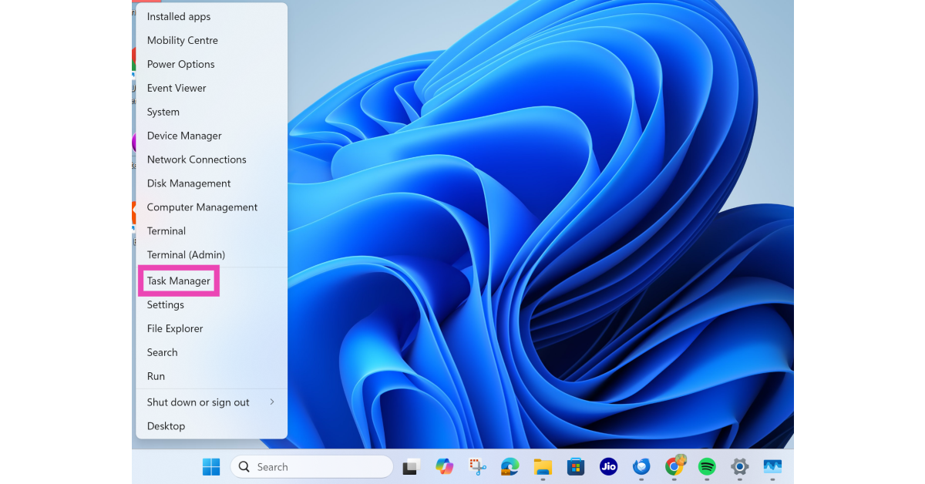Select Network Connections menu item
The image size is (925, 484).
click(x=197, y=160)
